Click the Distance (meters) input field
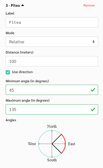Screen dimensions: 103x168 coord(52,61)
